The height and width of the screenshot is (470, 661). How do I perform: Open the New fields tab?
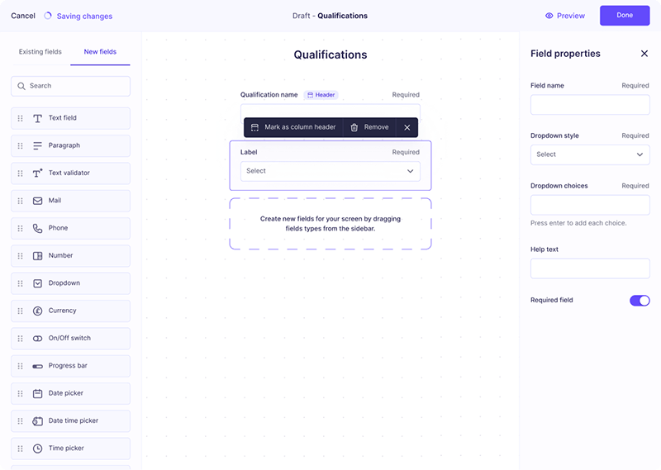click(100, 52)
